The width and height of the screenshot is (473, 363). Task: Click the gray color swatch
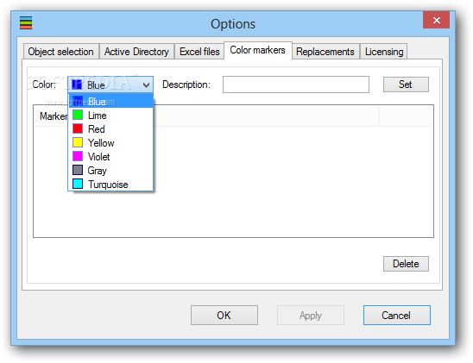pos(78,170)
